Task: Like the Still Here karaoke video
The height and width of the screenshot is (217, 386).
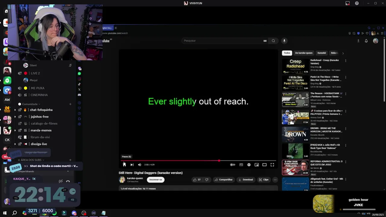Action: click(x=197, y=180)
